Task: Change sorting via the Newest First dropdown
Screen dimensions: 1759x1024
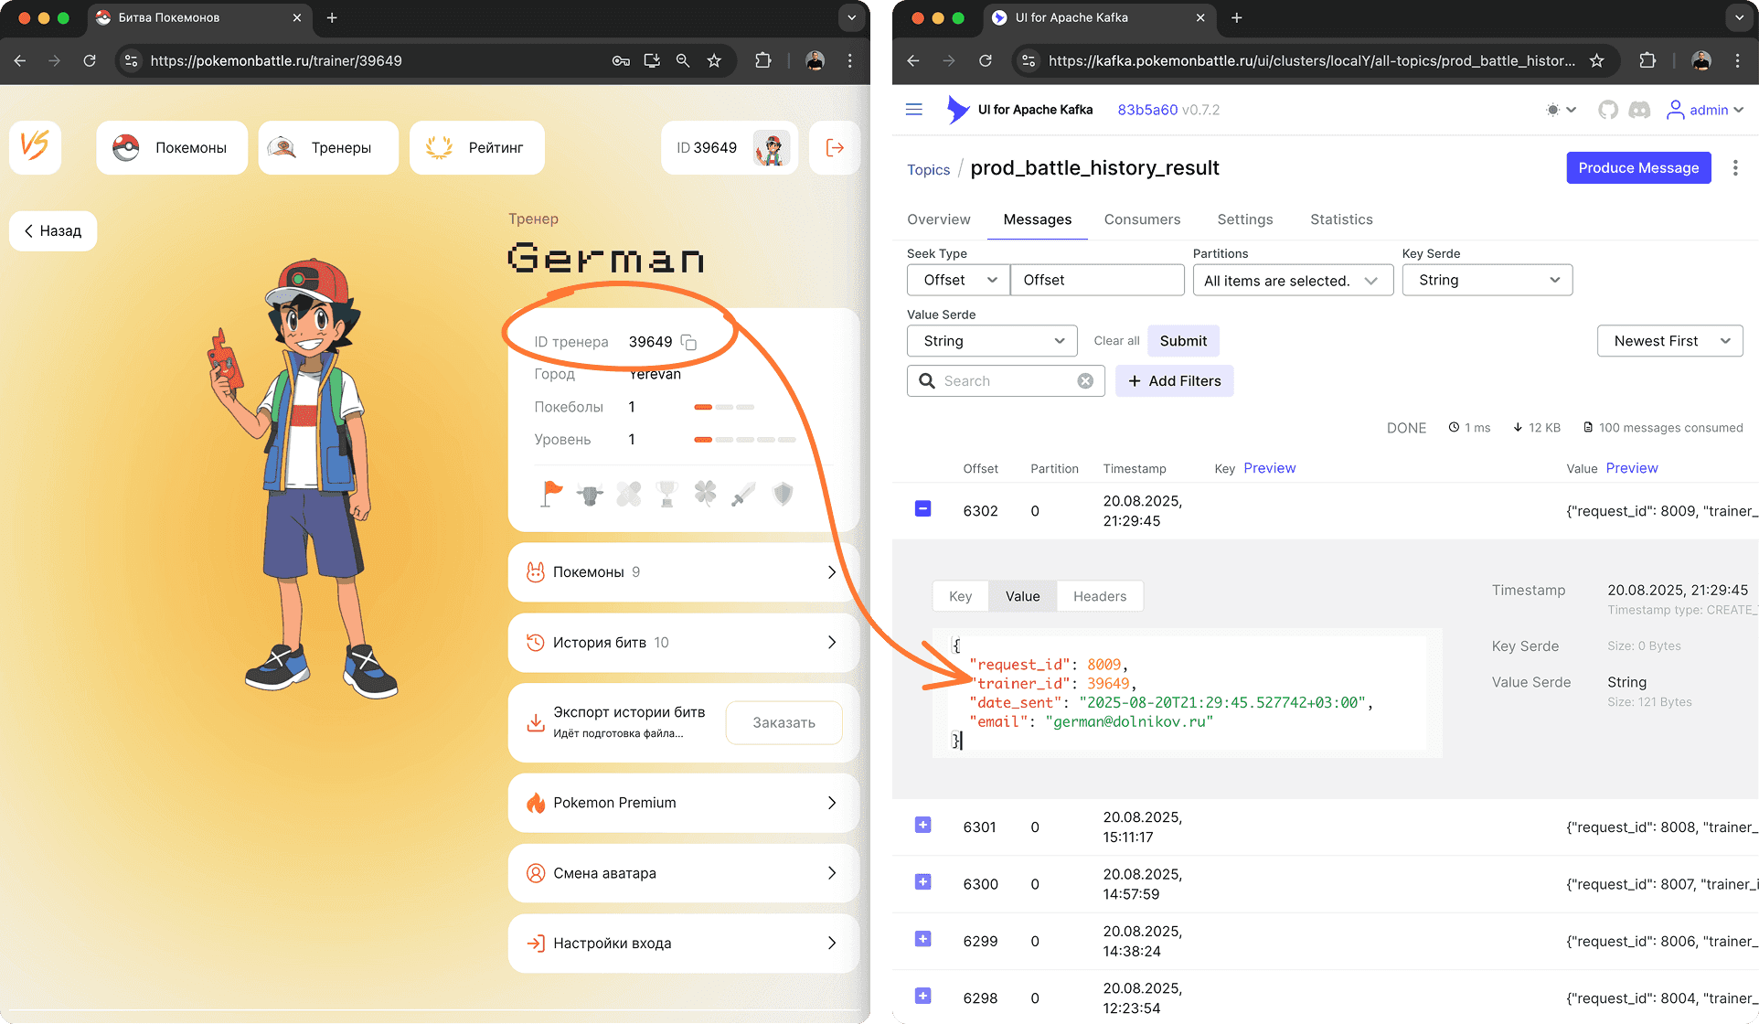Action: [1669, 340]
